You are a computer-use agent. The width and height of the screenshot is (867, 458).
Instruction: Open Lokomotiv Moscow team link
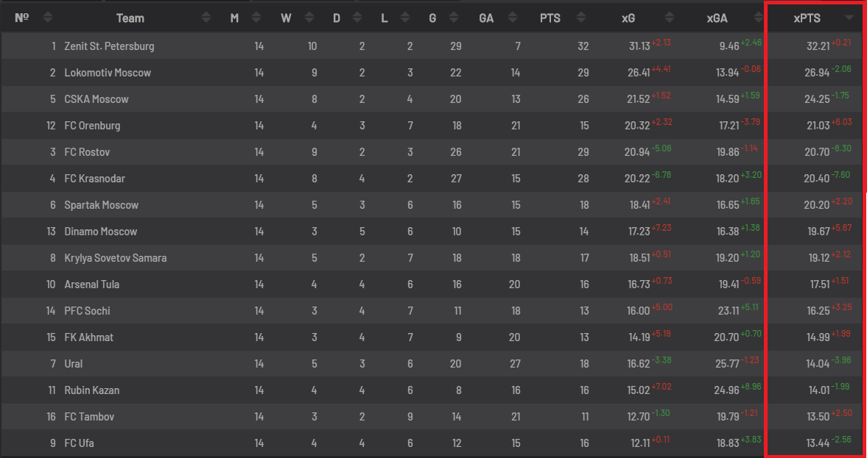click(108, 73)
